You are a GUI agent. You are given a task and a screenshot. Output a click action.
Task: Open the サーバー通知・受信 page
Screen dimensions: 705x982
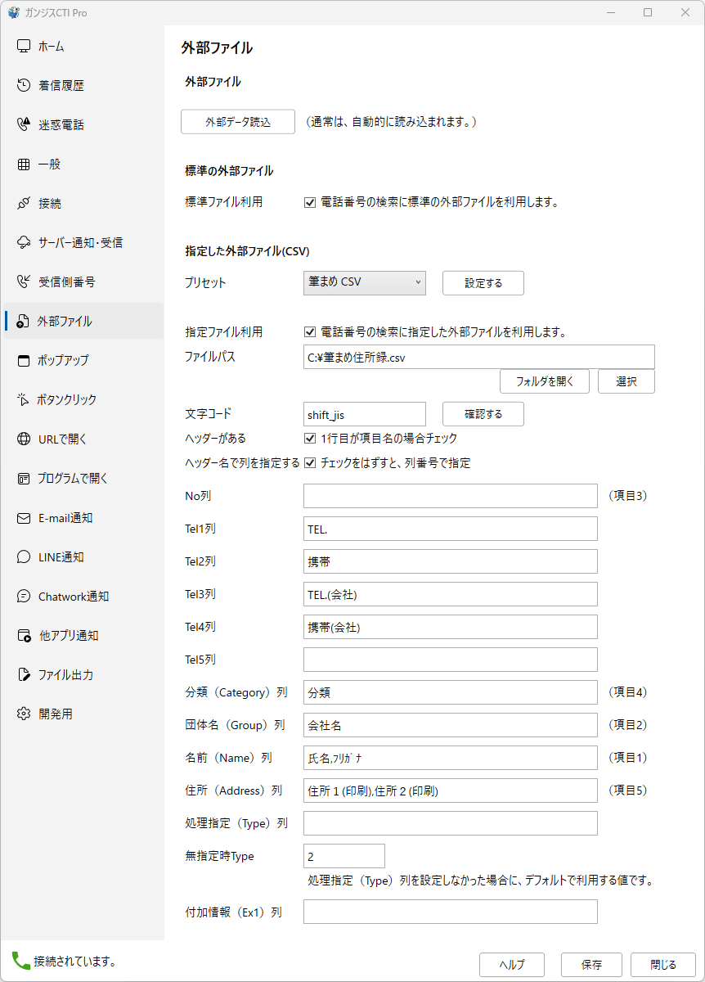click(x=82, y=242)
